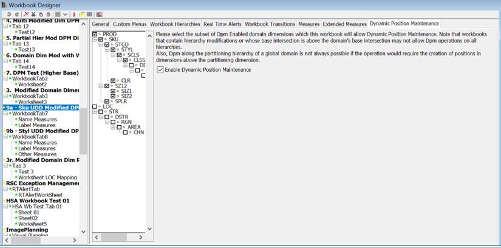Screen dimensions: 501x248
Task: Click the red bar toolbar icon
Action: (x=74, y=15)
